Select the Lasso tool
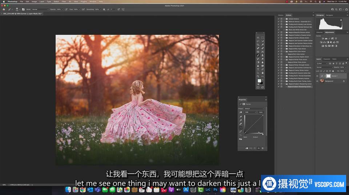This screenshot has height=195, width=349. [x=258, y=41]
